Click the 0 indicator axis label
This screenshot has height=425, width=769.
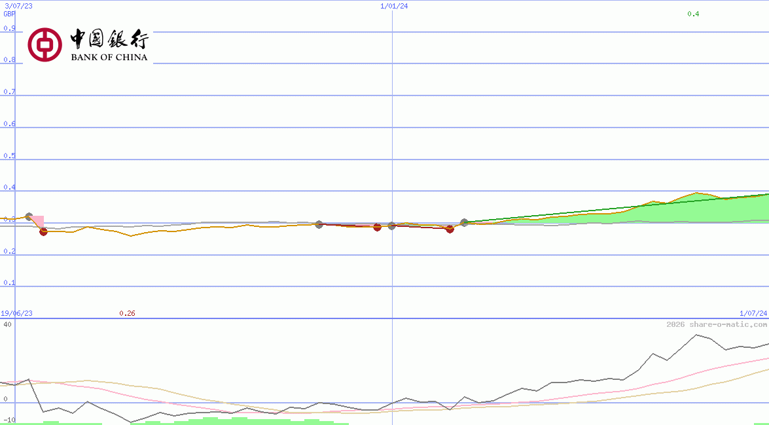tap(5, 399)
